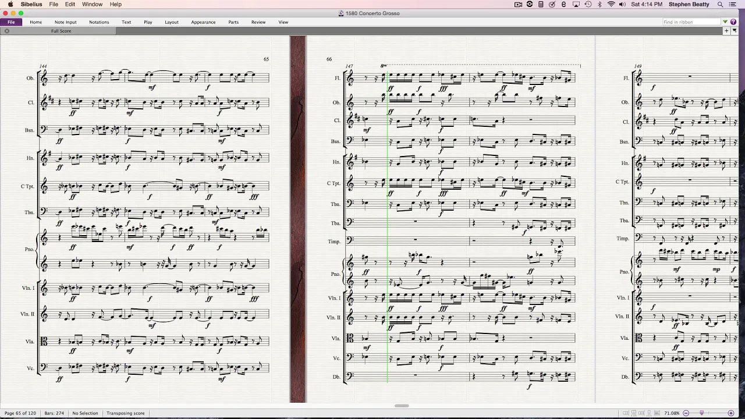Open the Bluetooth menu
The width and height of the screenshot is (745, 419).
pyautogui.click(x=599, y=4)
